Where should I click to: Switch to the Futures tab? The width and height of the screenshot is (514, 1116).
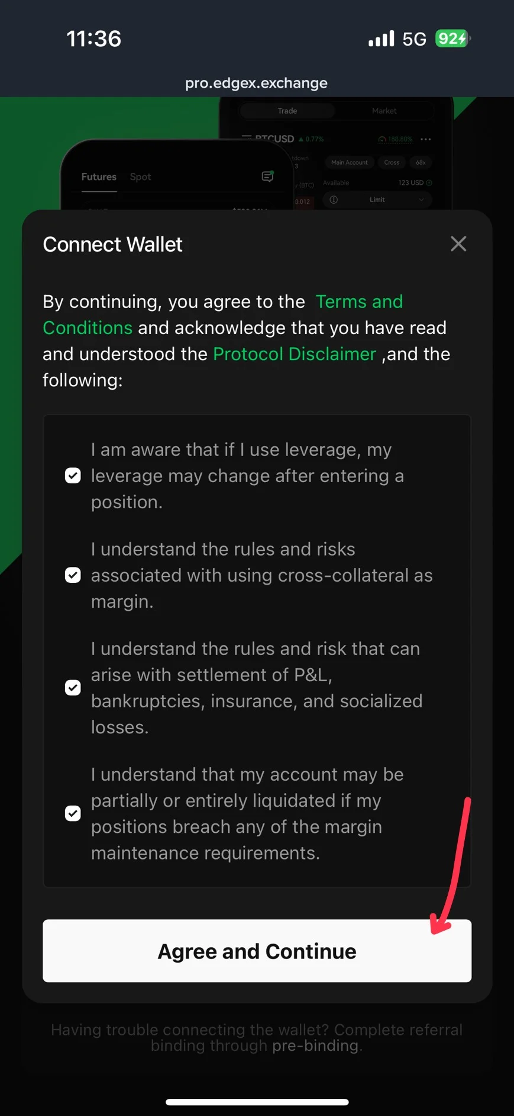pyautogui.click(x=99, y=177)
